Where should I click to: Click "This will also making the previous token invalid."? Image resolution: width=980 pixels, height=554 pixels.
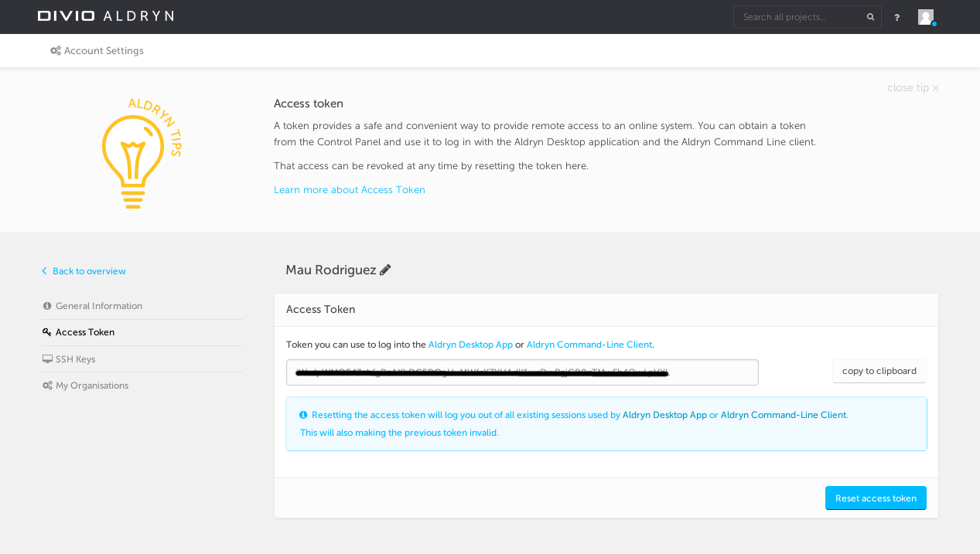[399, 433]
